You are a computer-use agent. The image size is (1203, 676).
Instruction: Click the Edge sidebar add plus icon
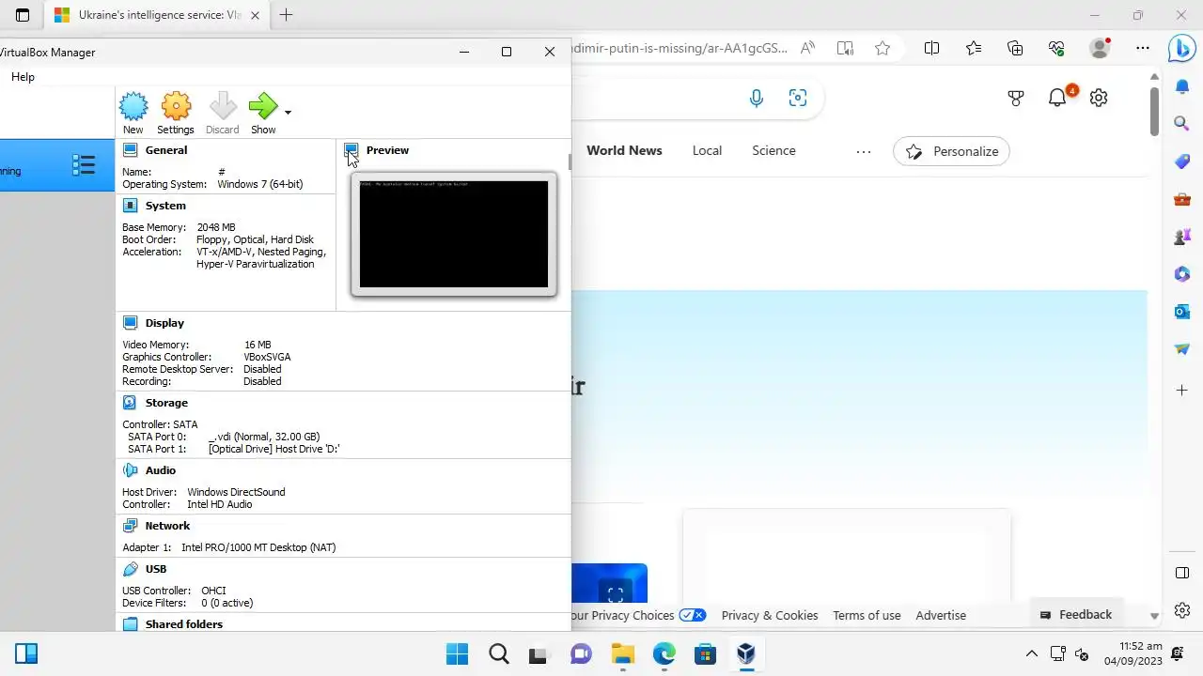[1182, 390]
